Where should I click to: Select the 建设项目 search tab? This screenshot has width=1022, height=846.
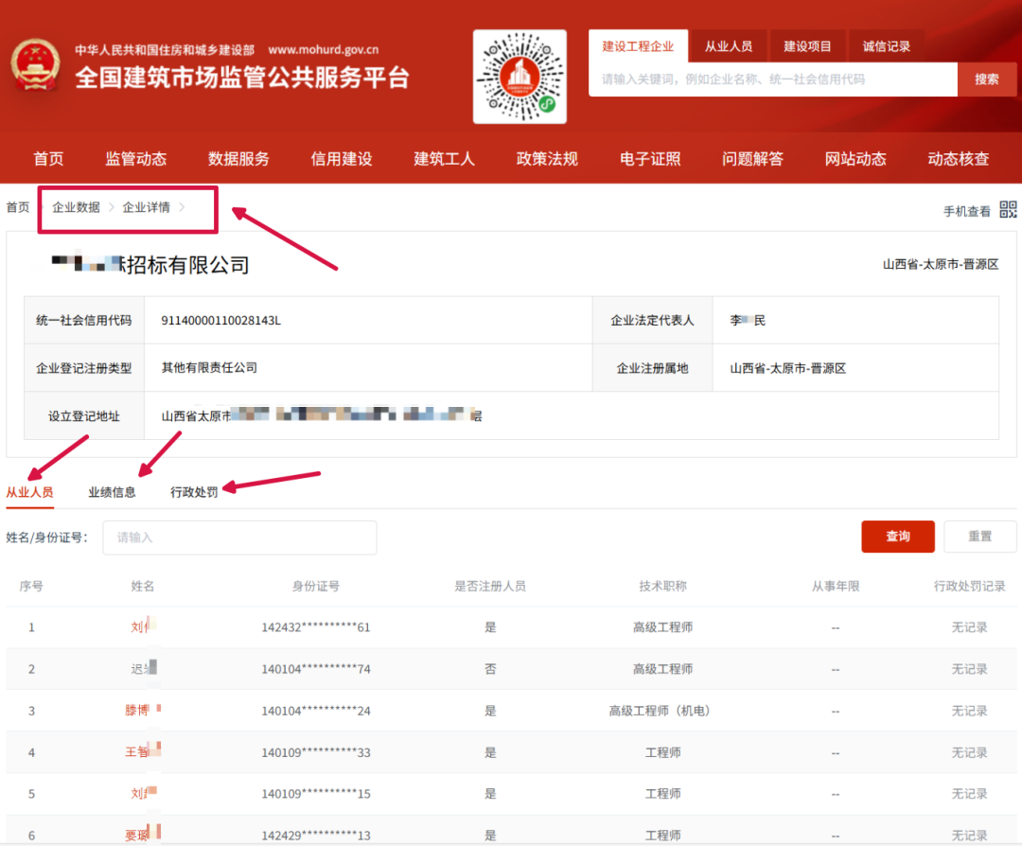click(807, 46)
